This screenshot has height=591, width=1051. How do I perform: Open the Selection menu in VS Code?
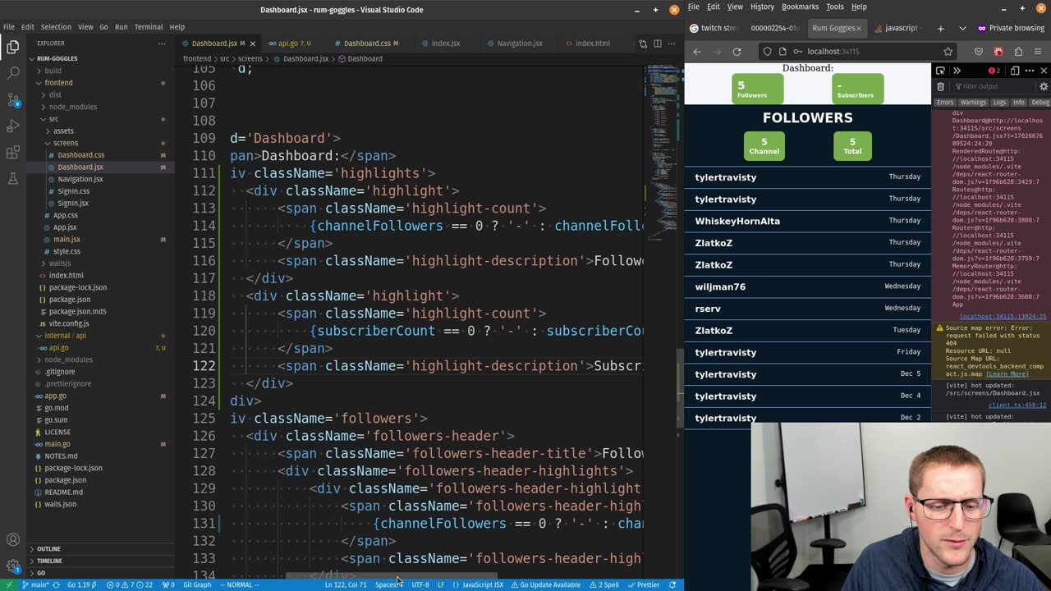coord(56,27)
